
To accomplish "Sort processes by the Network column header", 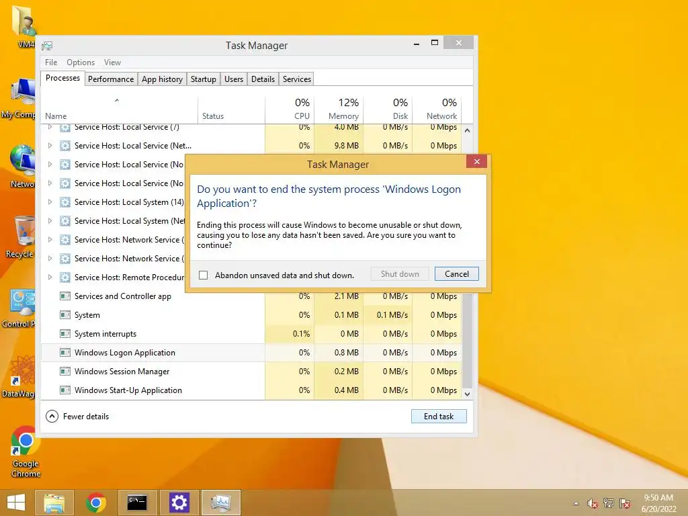I will point(437,109).
